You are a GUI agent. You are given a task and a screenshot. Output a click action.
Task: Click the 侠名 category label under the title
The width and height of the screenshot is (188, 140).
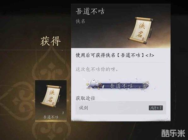pyautogui.click(x=80, y=21)
